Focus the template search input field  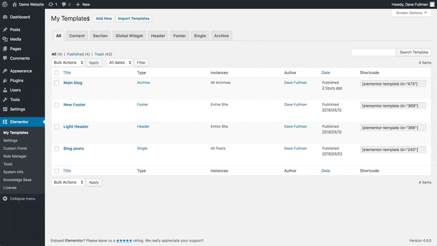[x=373, y=52]
